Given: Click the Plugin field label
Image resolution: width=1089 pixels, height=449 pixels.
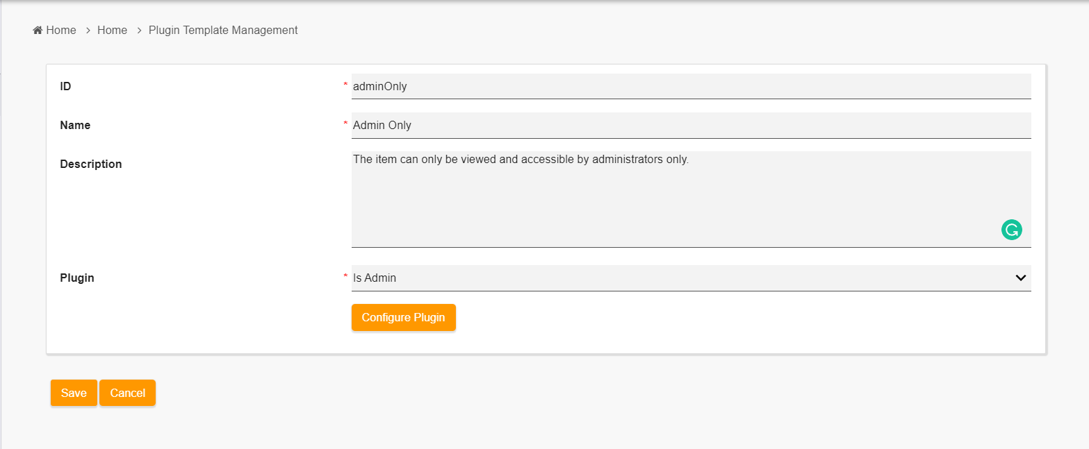Looking at the screenshot, I should [x=77, y=278].
